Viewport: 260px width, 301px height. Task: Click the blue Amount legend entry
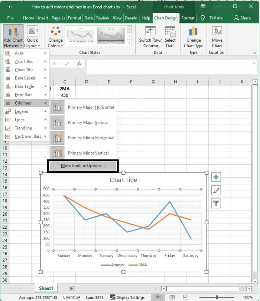pos(113,265)
